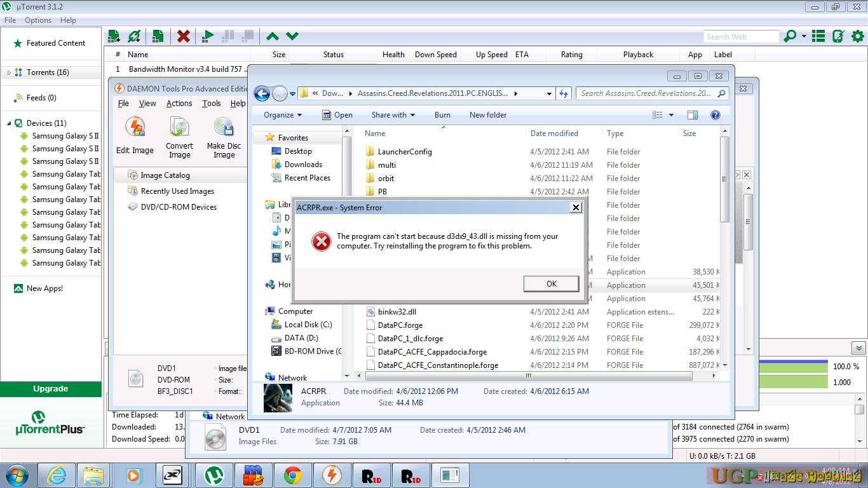Screen dimensions: 868x488
Task: Click the green Upgrade button
Action: (x=51, y=389)
